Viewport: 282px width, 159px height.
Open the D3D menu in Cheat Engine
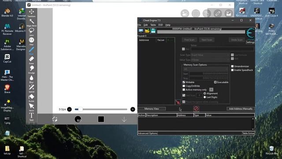click(x=160, y=25)
